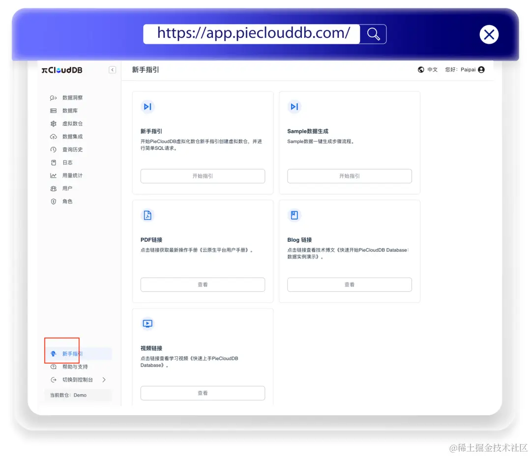Click the 用户 users icon
The width and height of the screenshot is (531, 456).
coord(53,189)
